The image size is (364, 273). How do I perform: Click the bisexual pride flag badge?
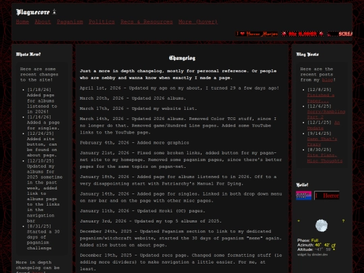(x=303, y=195)
